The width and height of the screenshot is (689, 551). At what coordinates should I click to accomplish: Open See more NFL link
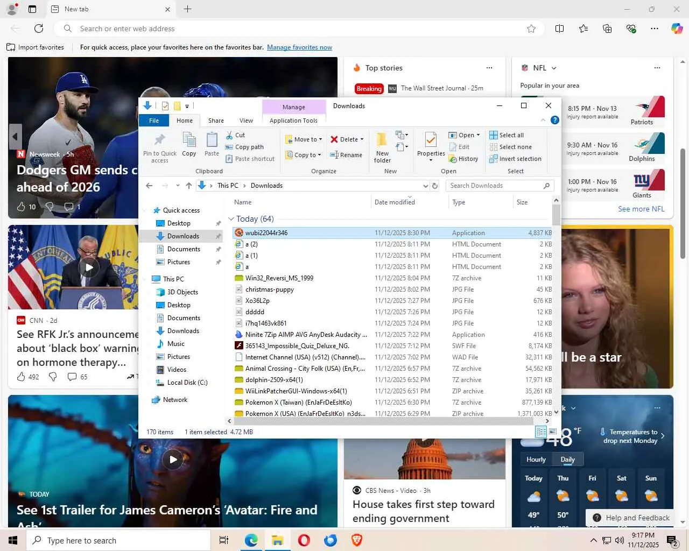click(x=641, y=209)
